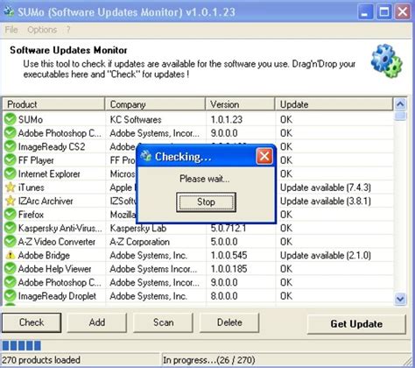415x368 pixels.
Task: Click the yellow star icon beside iTunes
Action: point(11,188)
